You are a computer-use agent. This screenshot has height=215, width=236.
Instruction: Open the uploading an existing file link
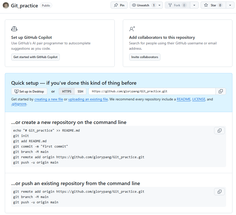tap(88, 99)
